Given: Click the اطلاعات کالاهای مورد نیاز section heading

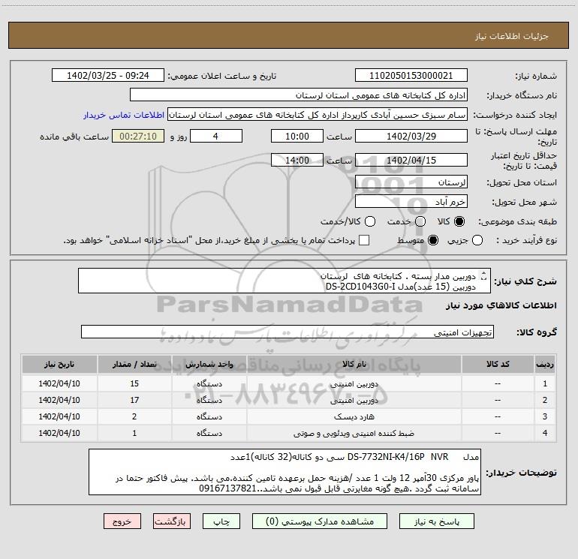Looking at the screenshot, I should point(501,305).
